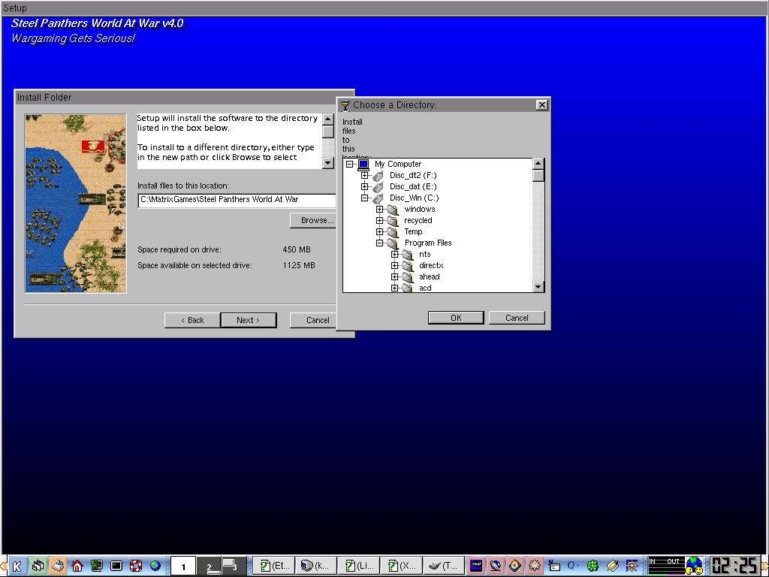Activate the (k... taskbar window button
The image size is (769, 577).
coord(316,566)
